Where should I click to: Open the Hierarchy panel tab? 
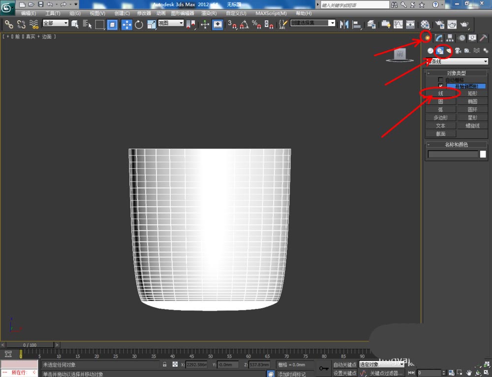(x=450, y=38)
